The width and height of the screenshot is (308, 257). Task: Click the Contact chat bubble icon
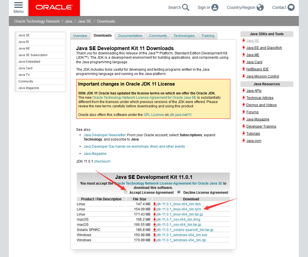point(291,7)
